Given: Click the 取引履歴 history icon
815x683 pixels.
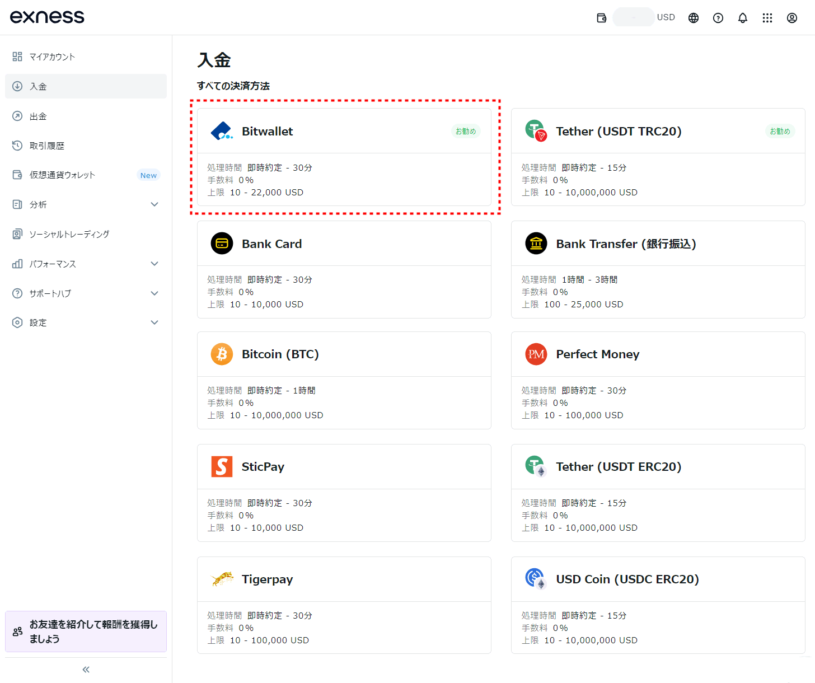Looking at the screenshot, I should click(17, 146).
